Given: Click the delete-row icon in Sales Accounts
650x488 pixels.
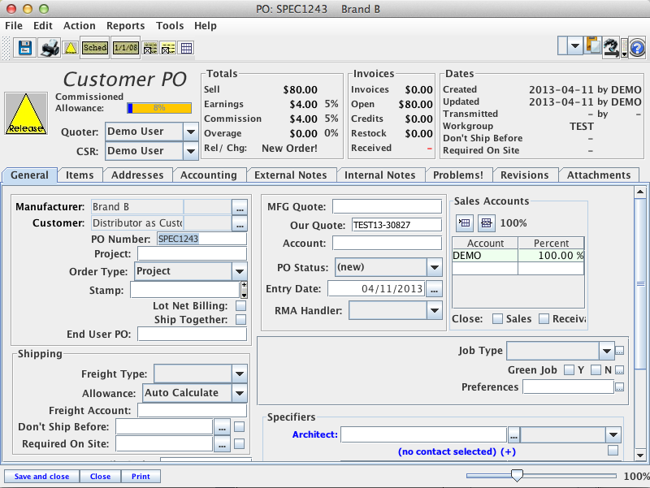Looking at the screenshot, I should point(486,222).
